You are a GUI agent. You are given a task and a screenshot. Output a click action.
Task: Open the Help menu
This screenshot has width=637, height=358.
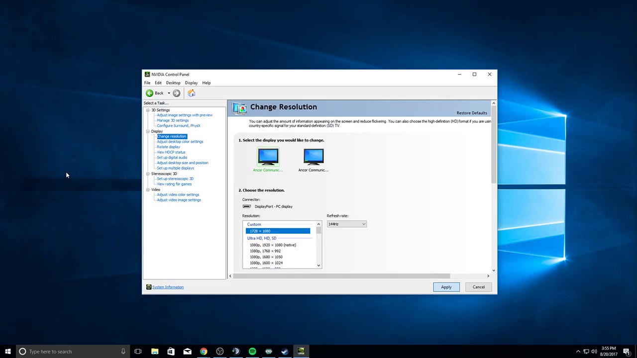pos(207,83)
